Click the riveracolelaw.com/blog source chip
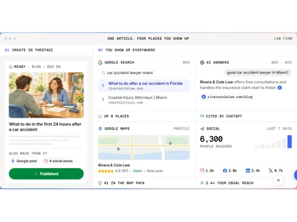This screenshot has width=297, height=222. click(228, 96)
